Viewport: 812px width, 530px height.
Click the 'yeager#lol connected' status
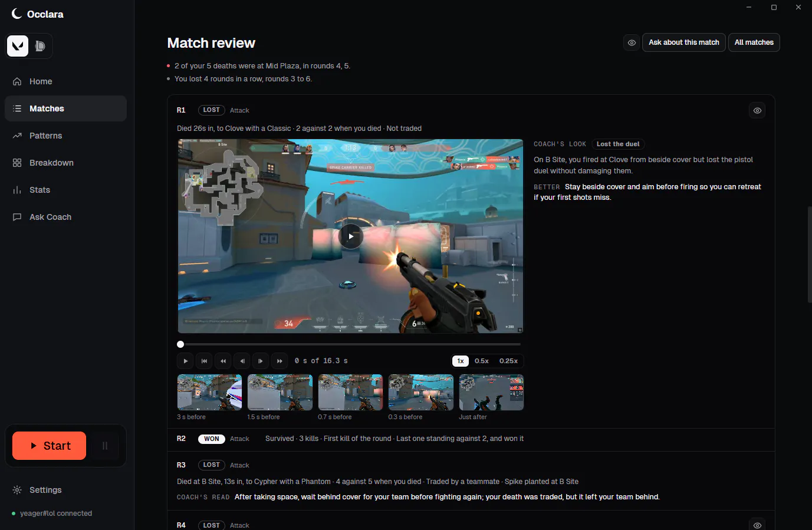point(52,513)
